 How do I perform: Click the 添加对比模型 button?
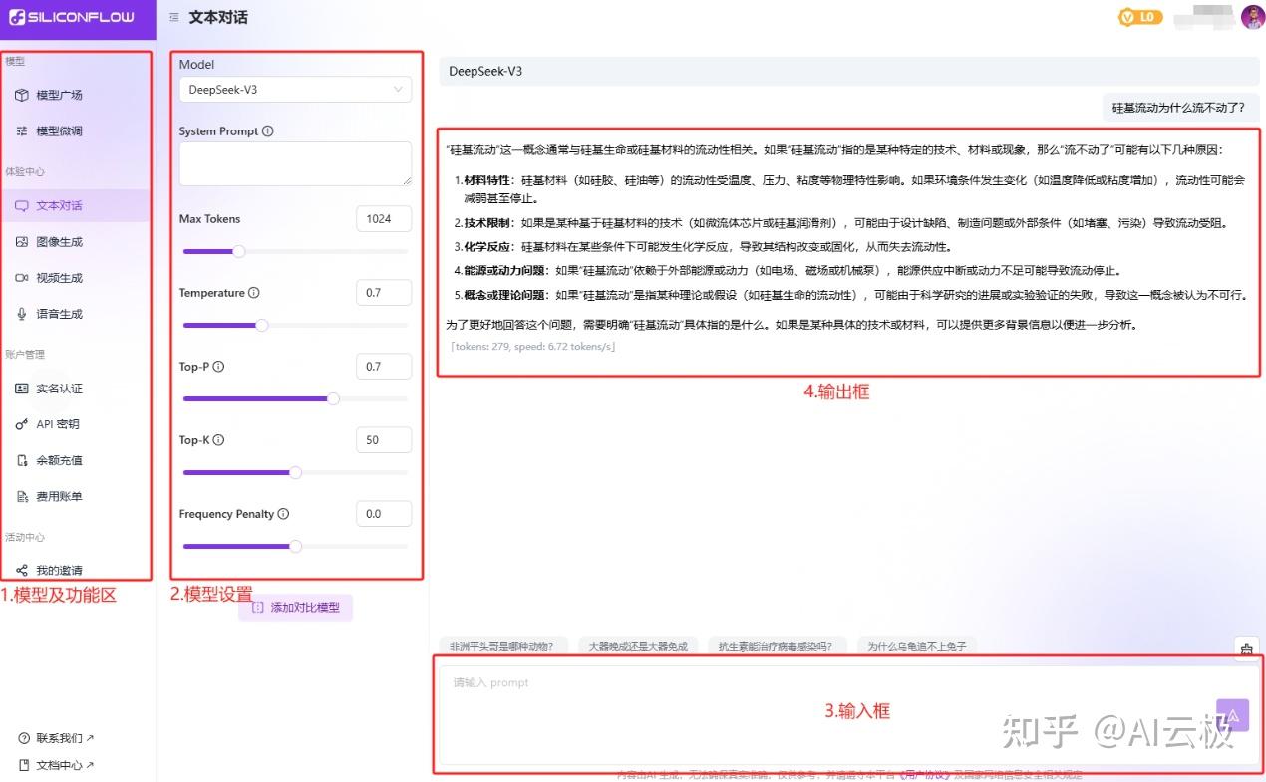point(295,607)
